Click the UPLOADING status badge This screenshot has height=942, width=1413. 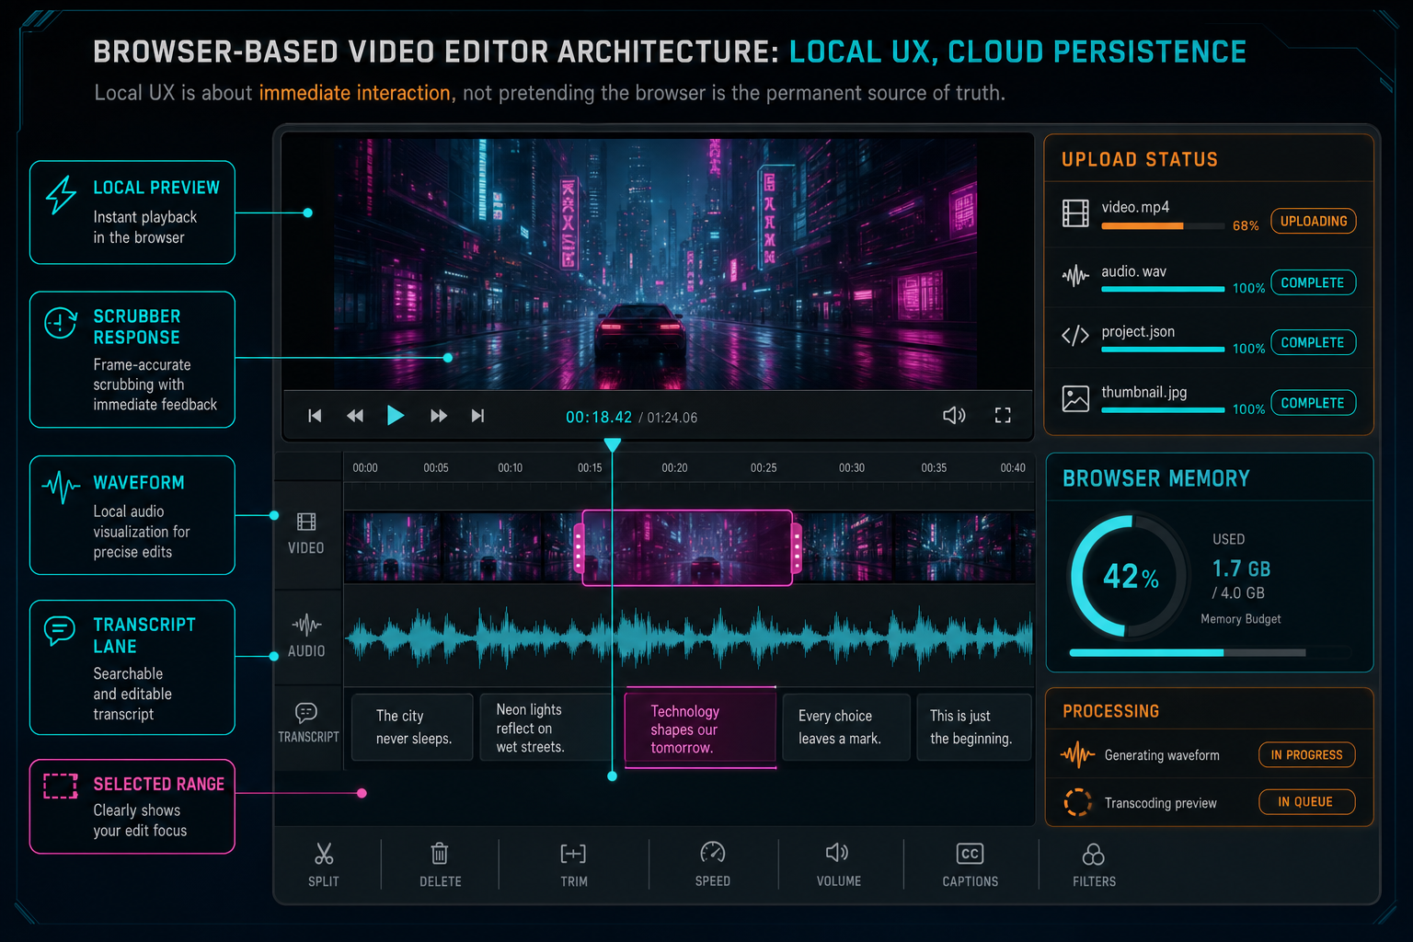point(1314,221)
